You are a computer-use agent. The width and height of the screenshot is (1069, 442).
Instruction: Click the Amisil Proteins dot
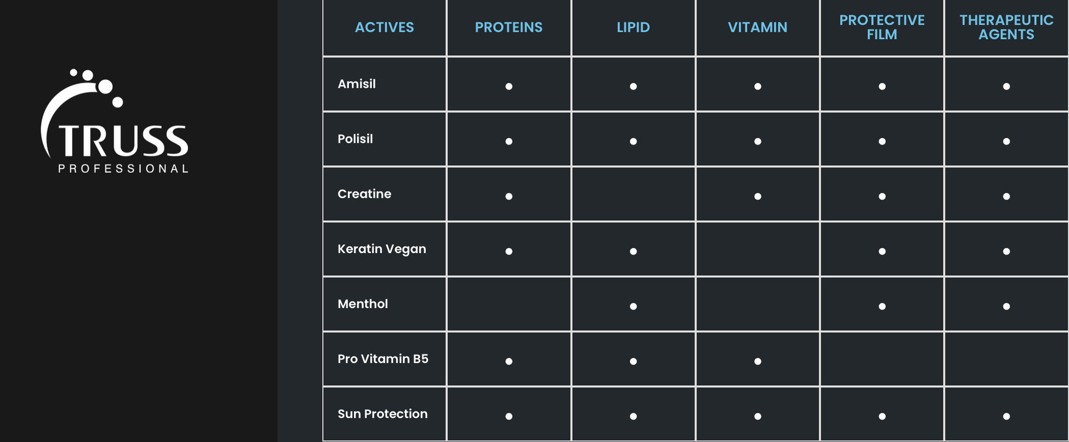[x=509, y=86]
